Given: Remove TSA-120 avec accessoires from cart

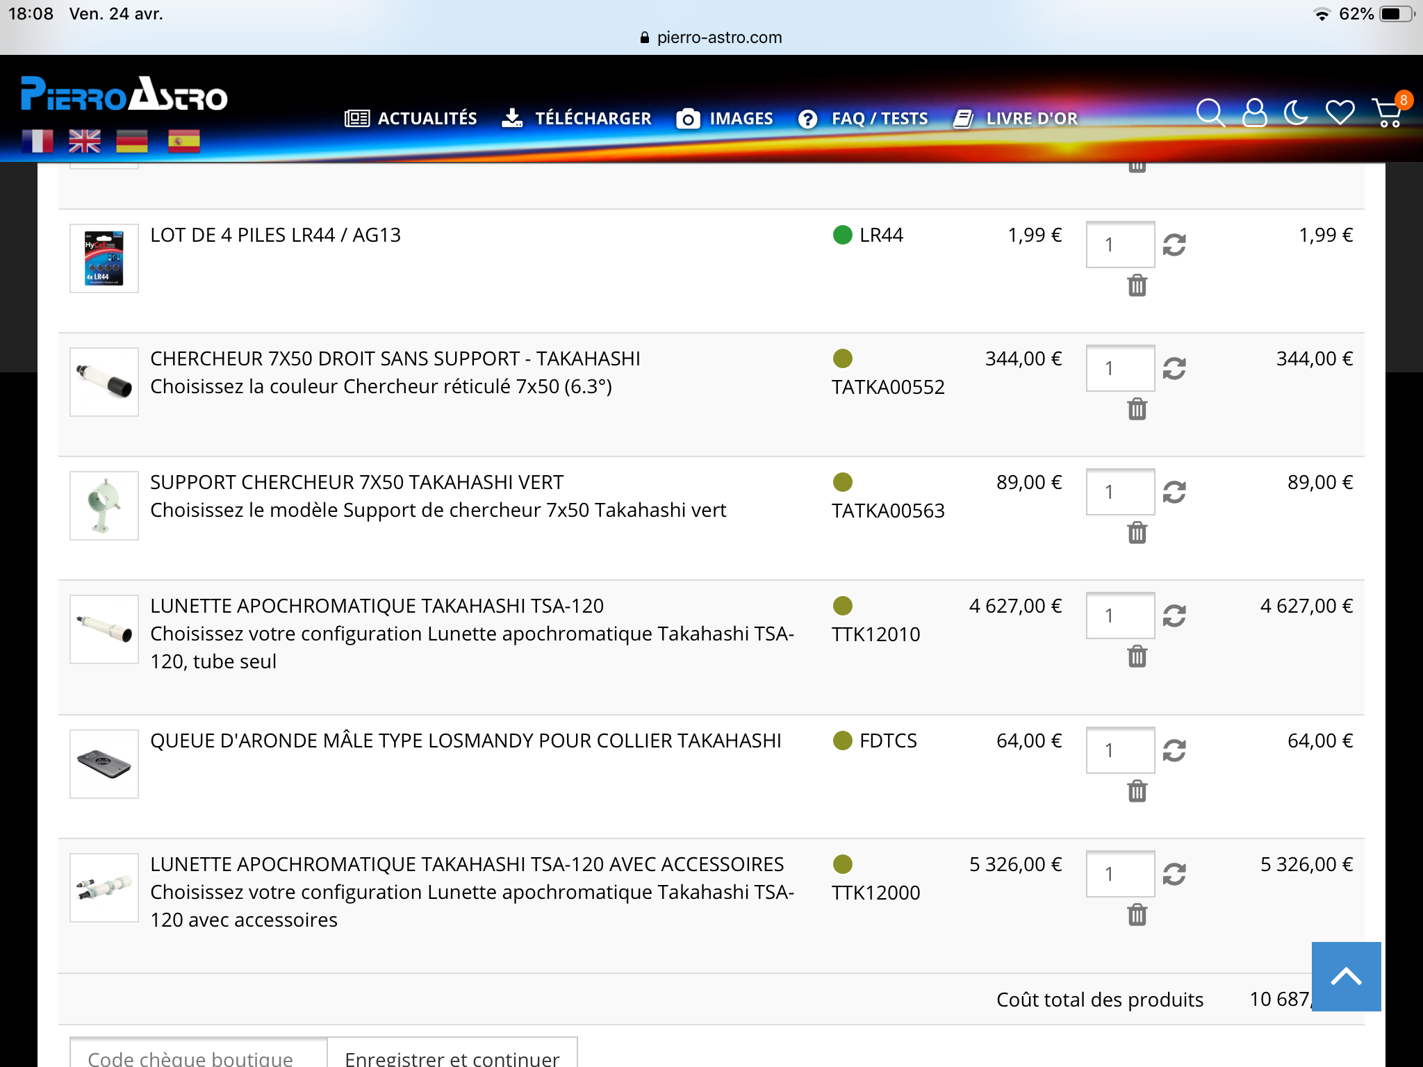Looking at the screenshot, I should coord(1137,915).
